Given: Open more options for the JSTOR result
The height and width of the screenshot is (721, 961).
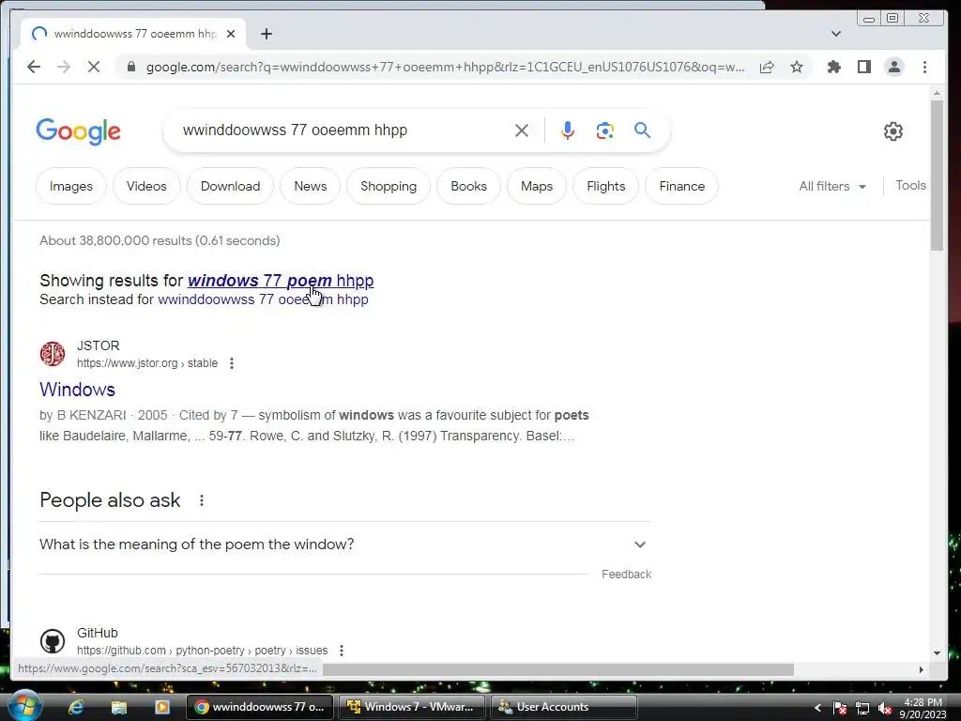Looking at the screenshot, I should point(232,363).
